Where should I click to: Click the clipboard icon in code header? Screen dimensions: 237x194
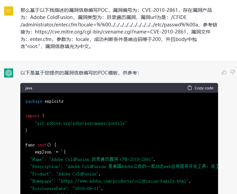coord(190,88)
